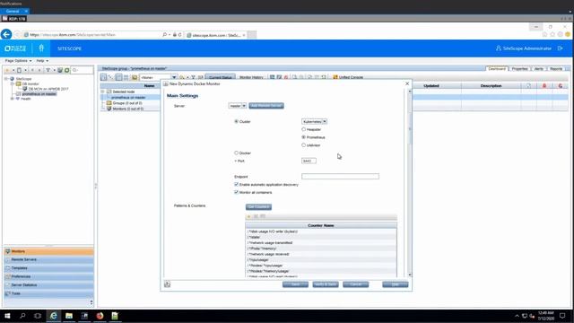Open Preferences panel in left sidebar
The image size is (574, 323).
coord(48,276)
